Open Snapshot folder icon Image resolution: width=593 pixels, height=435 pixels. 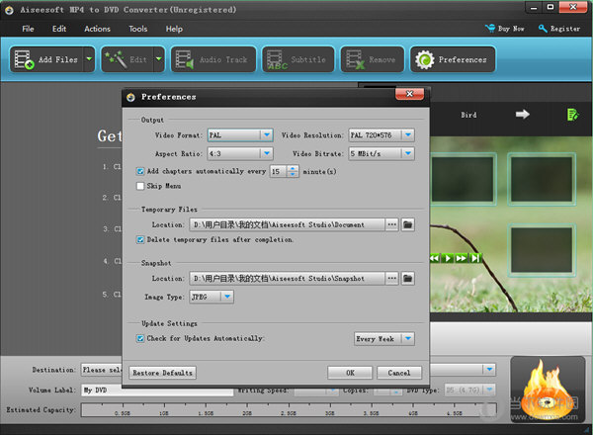coord(407,279)
